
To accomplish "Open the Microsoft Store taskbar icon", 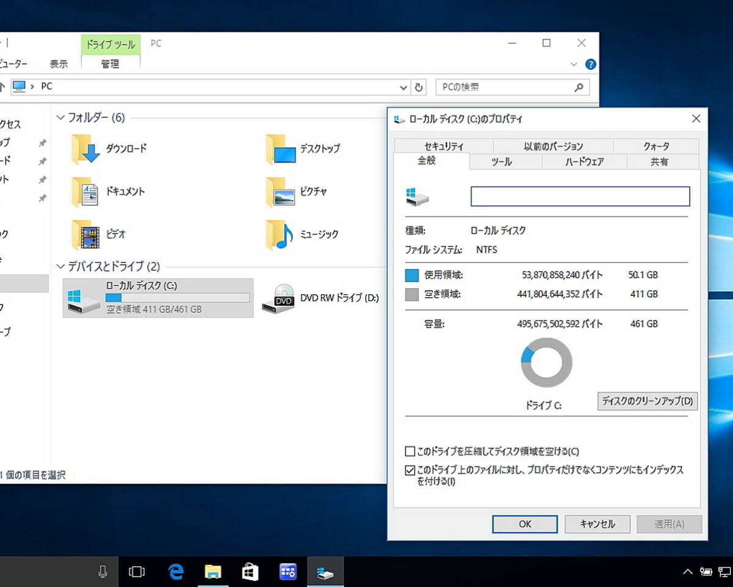I will pyautogui.click(x=250, y=572).
